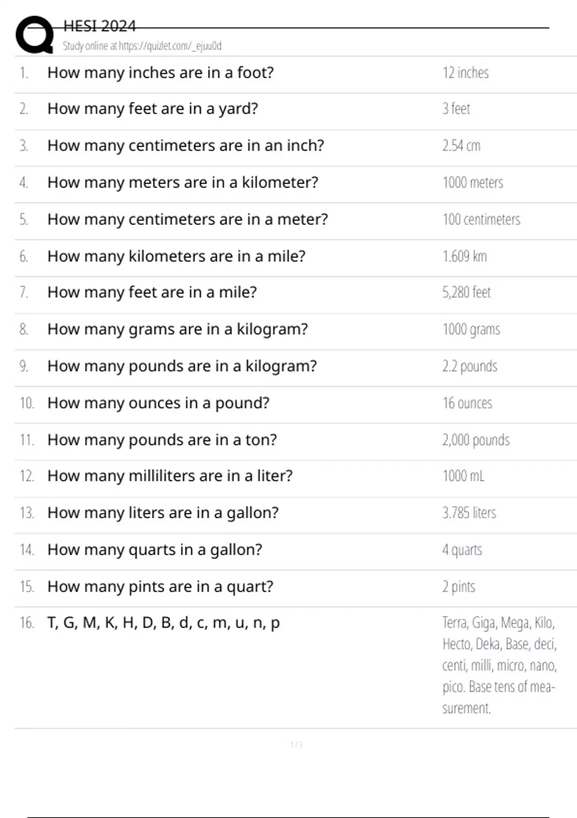Click the 'T, G, M, K, H, D' prefixes term
The height and width of the screenshot is (818, 577).
click(x=163, y=623)
